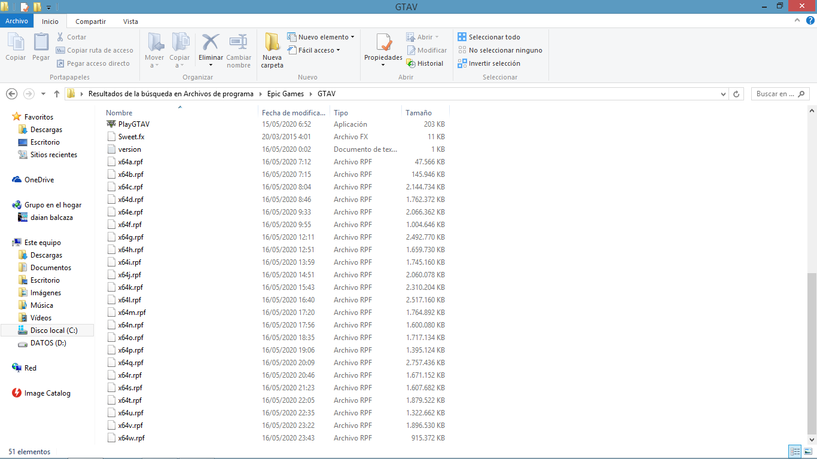
Task: Switch to the Vista ribbon tab
Action: tap(130, 21)
